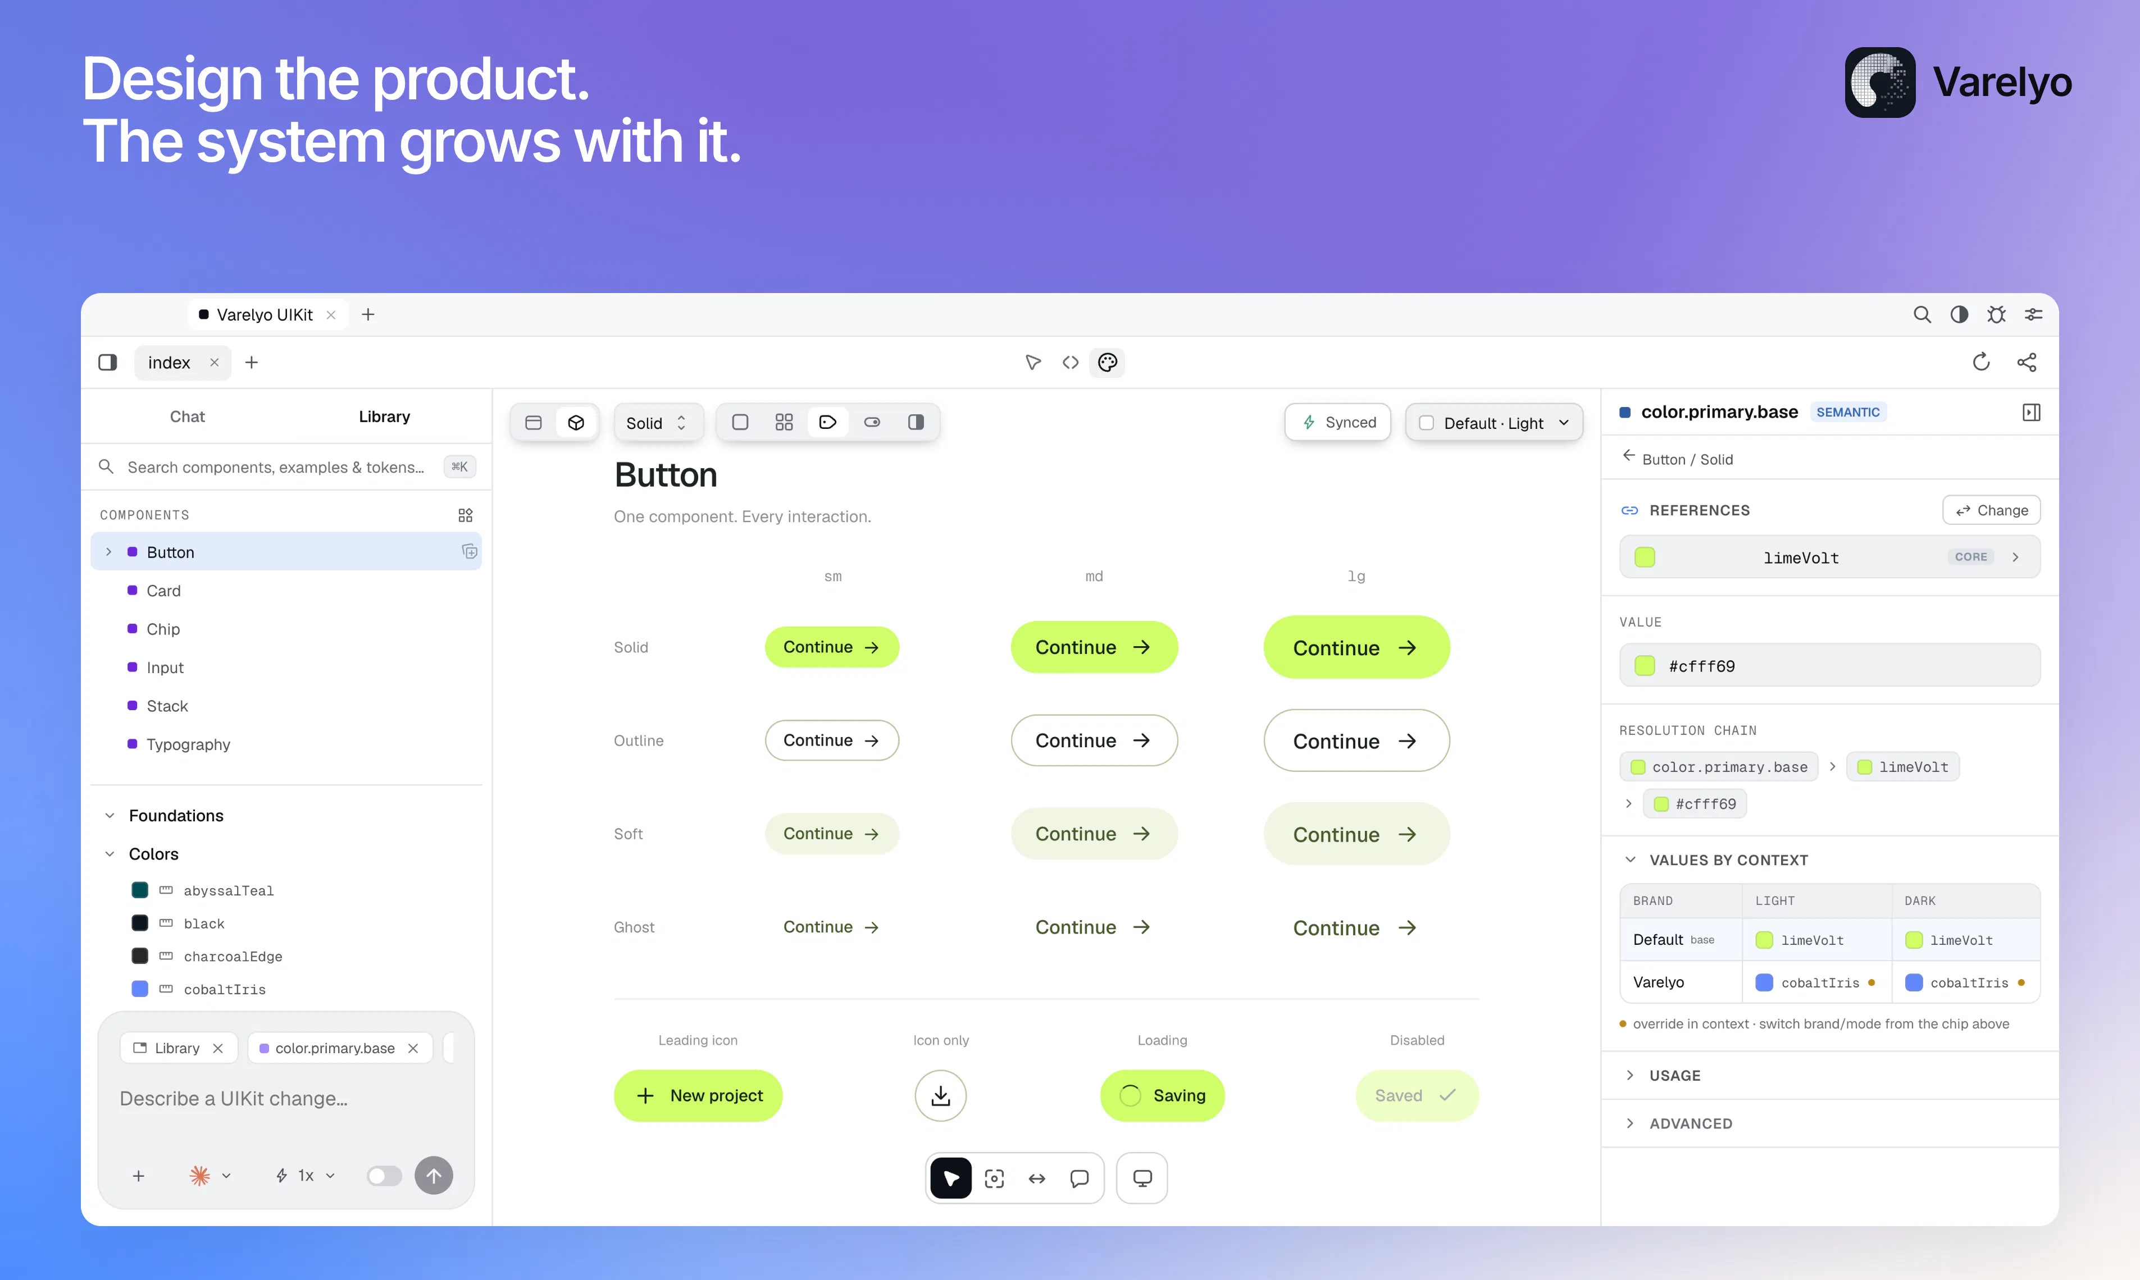Click the refresh icon
This screenshot has width=2140, height=1280.
click(x=1981, y=362)
